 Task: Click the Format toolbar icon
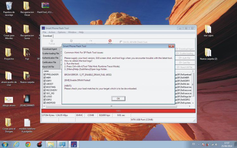click(x=52, y=42)
